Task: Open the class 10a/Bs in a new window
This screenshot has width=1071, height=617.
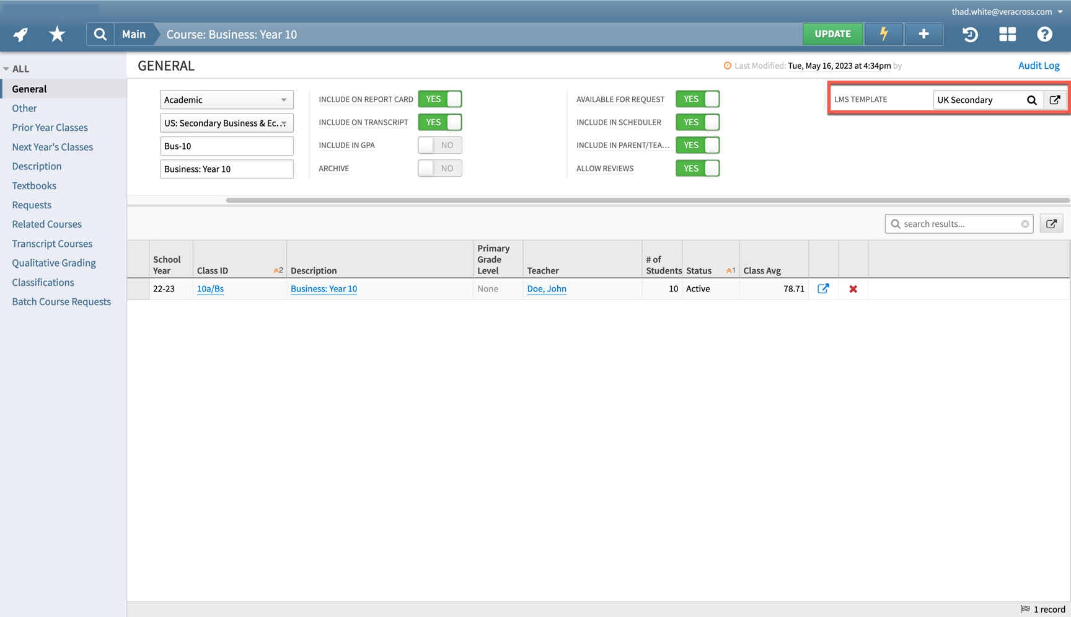Action: click(x=823, y=288)
